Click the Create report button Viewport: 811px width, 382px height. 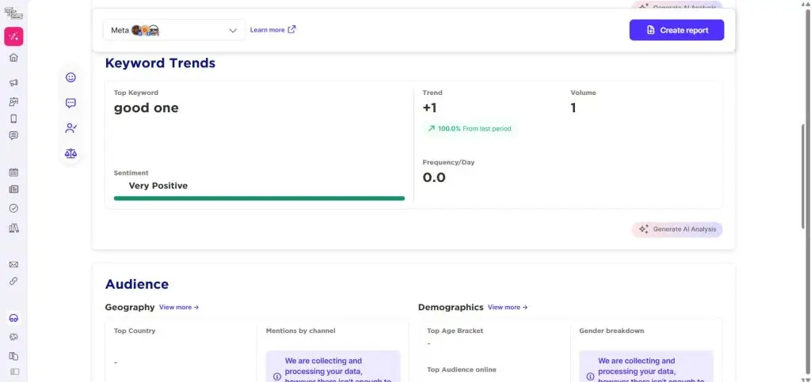(676, 30)
